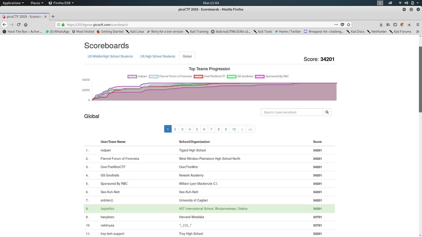Open the screen recorder tray icon
This screenshot has width=422, height=237.
pyautogui.click(x=390, y=3)
